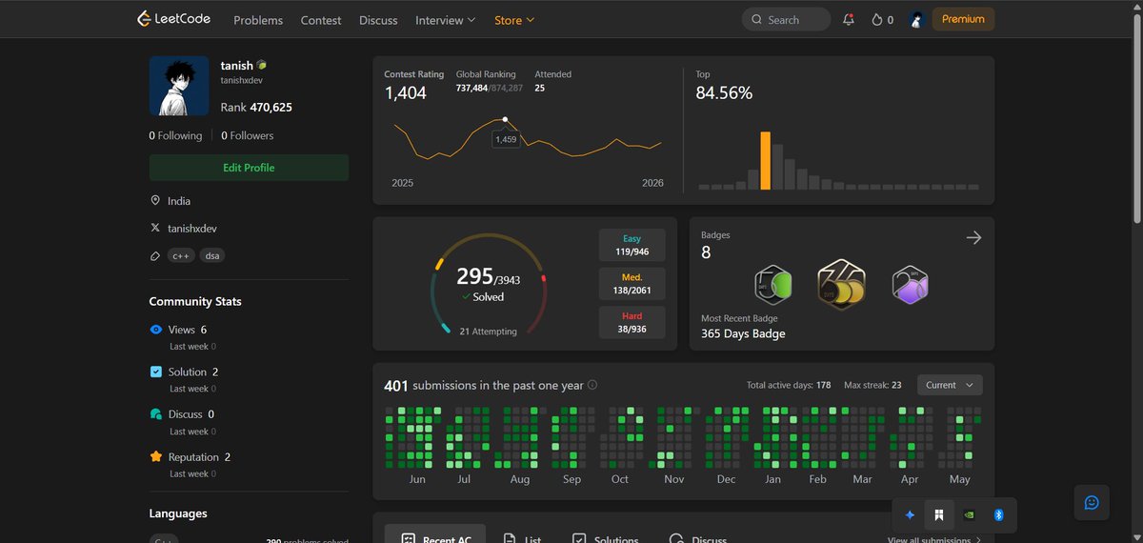
Task: Click the solved problems progress ring
Action: 488,283
